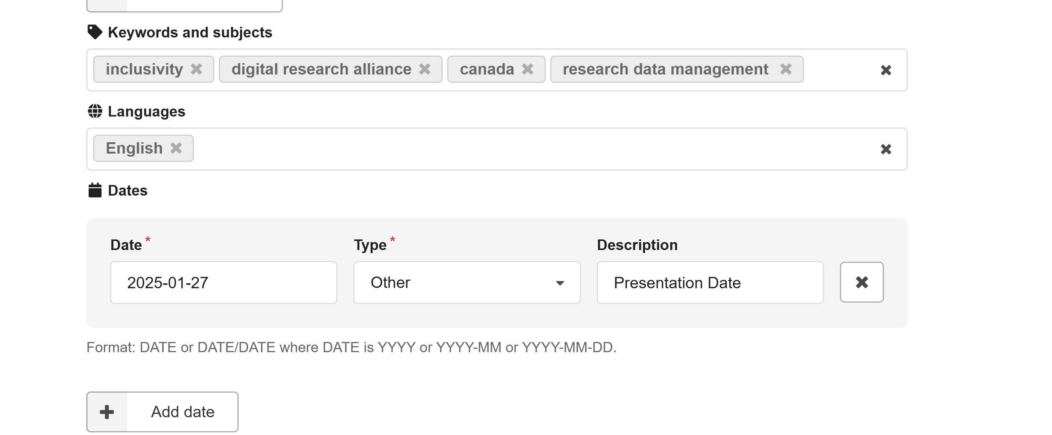Clear all selected languages

pyautogui.click(x=886, y=149)
